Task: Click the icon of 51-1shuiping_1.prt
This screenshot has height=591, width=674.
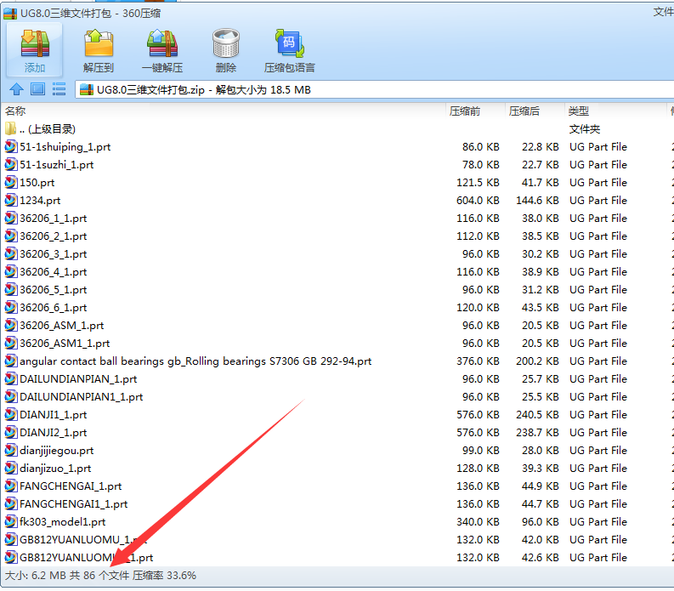Action: (11, 146)
